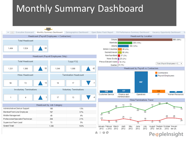Screen dimensions: 189x141
Task: Click the up triangle in Hires Headcount
Action: point(40,83)
